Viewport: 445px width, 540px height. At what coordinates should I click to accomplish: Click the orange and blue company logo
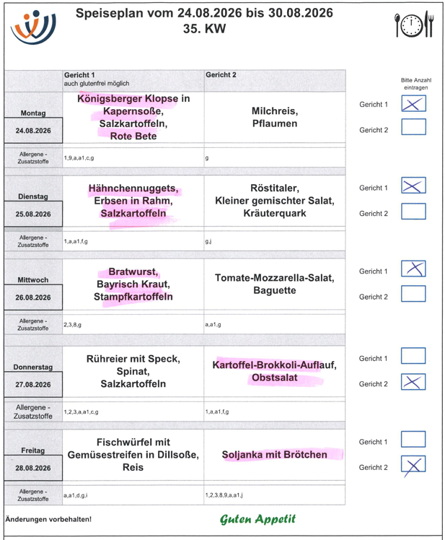coord(33,27)
